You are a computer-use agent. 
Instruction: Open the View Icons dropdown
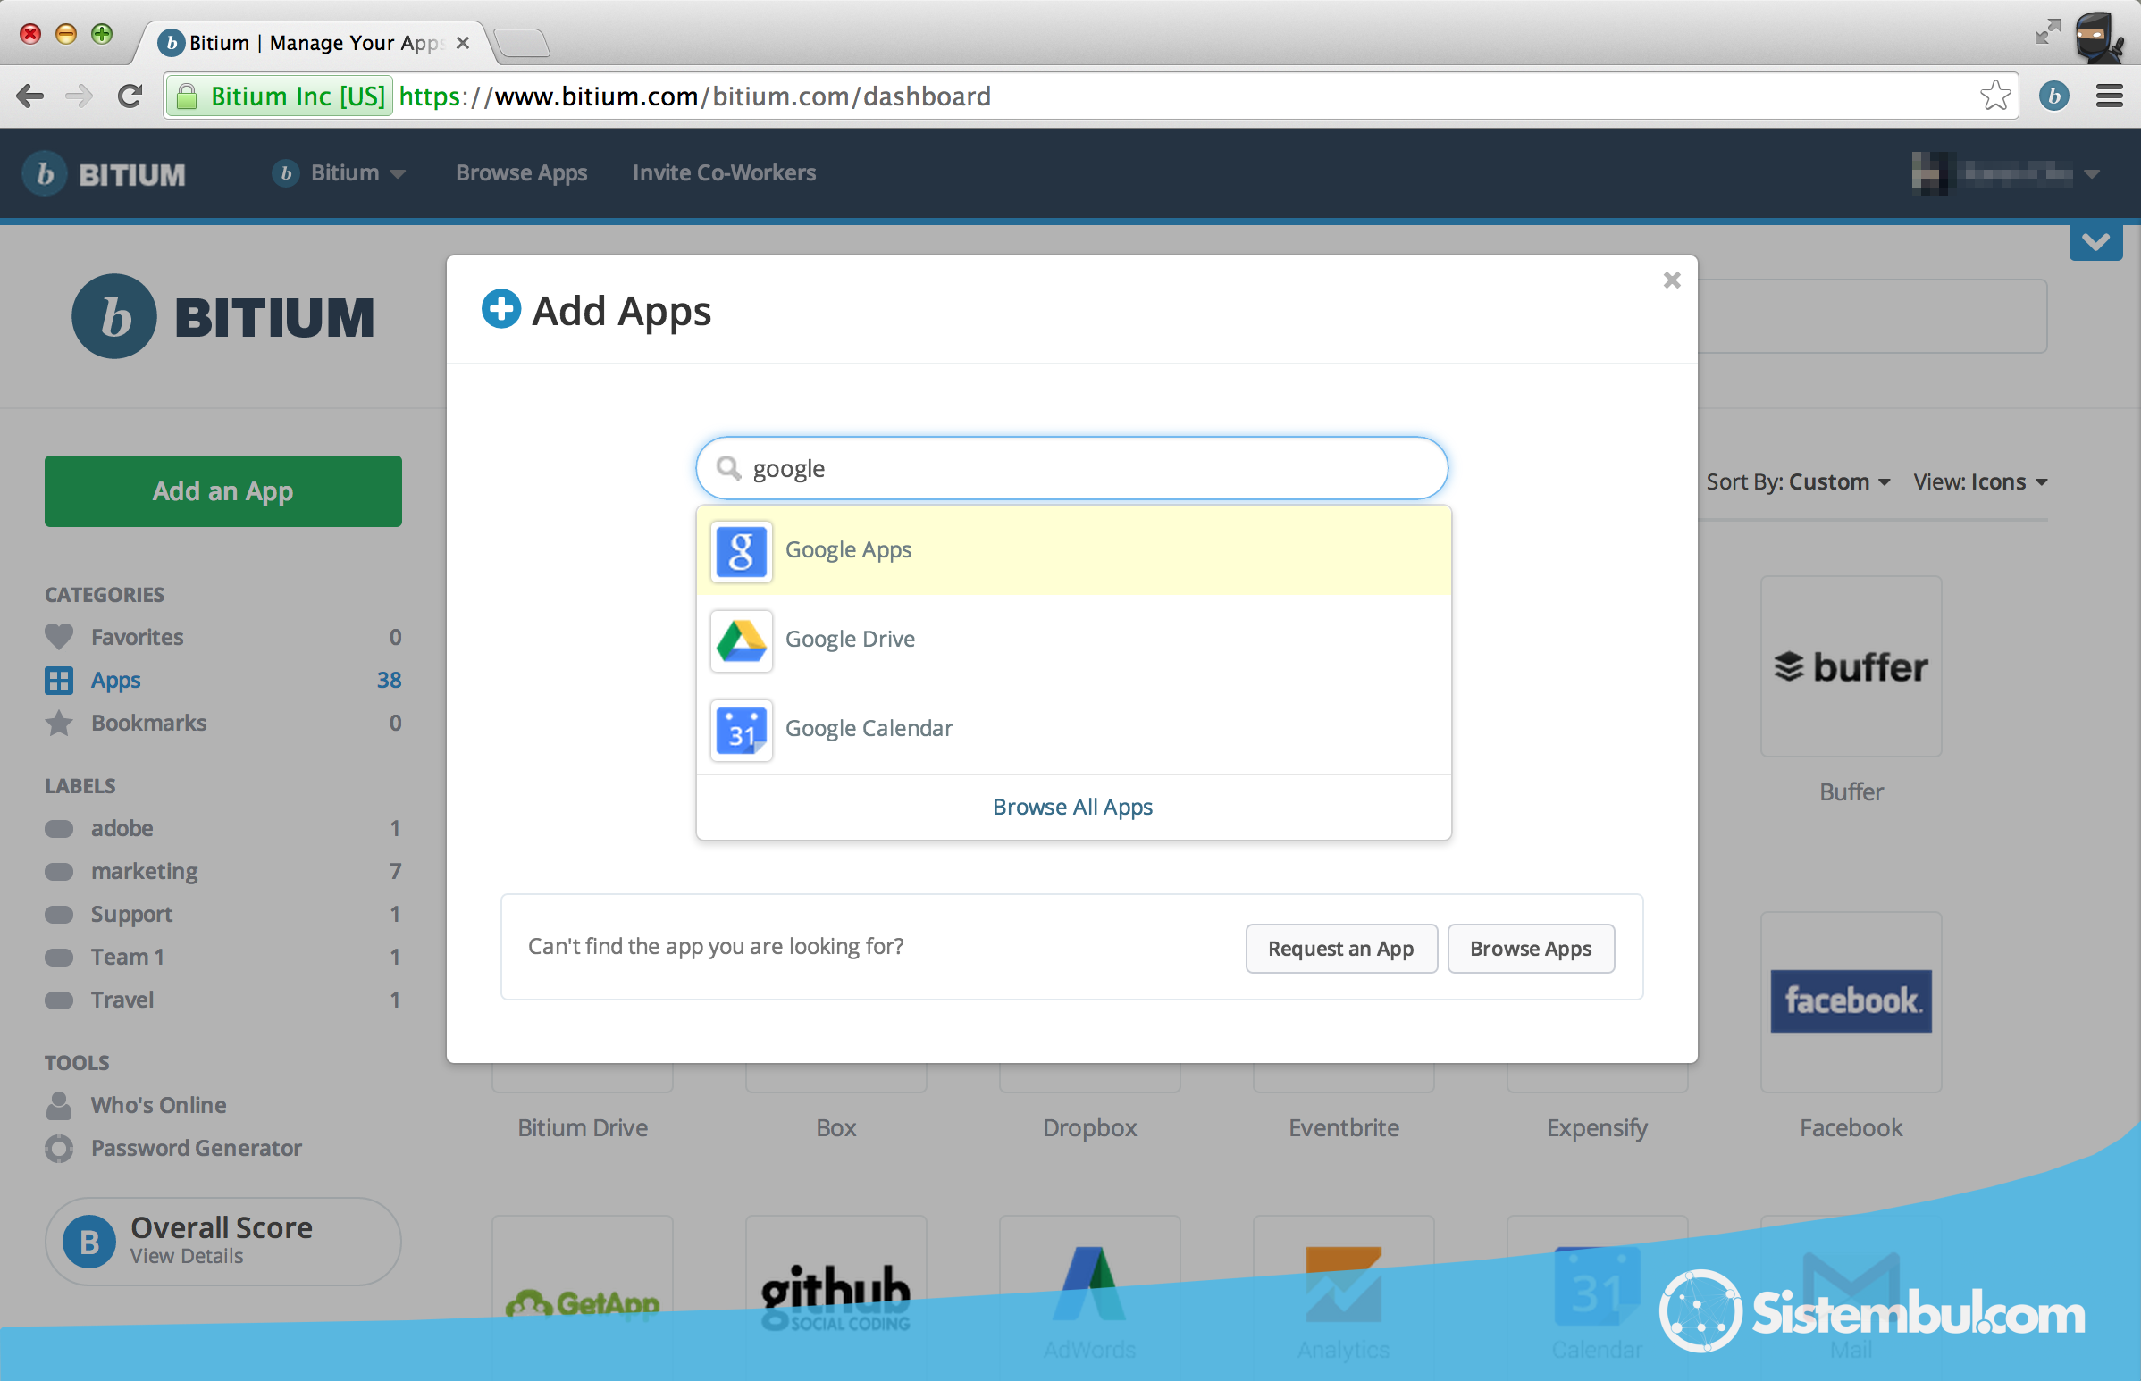point(1979,482)
